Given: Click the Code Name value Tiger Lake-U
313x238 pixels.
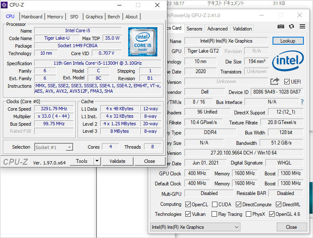Looking at the screenshot, I should tap(57, 38).
